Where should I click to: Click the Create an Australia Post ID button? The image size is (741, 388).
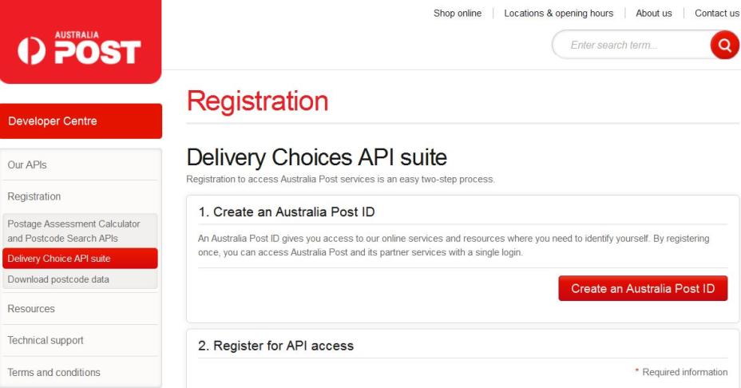643,288
